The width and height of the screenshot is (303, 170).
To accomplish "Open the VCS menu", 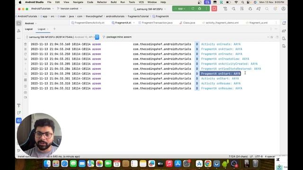I will 141,2.
